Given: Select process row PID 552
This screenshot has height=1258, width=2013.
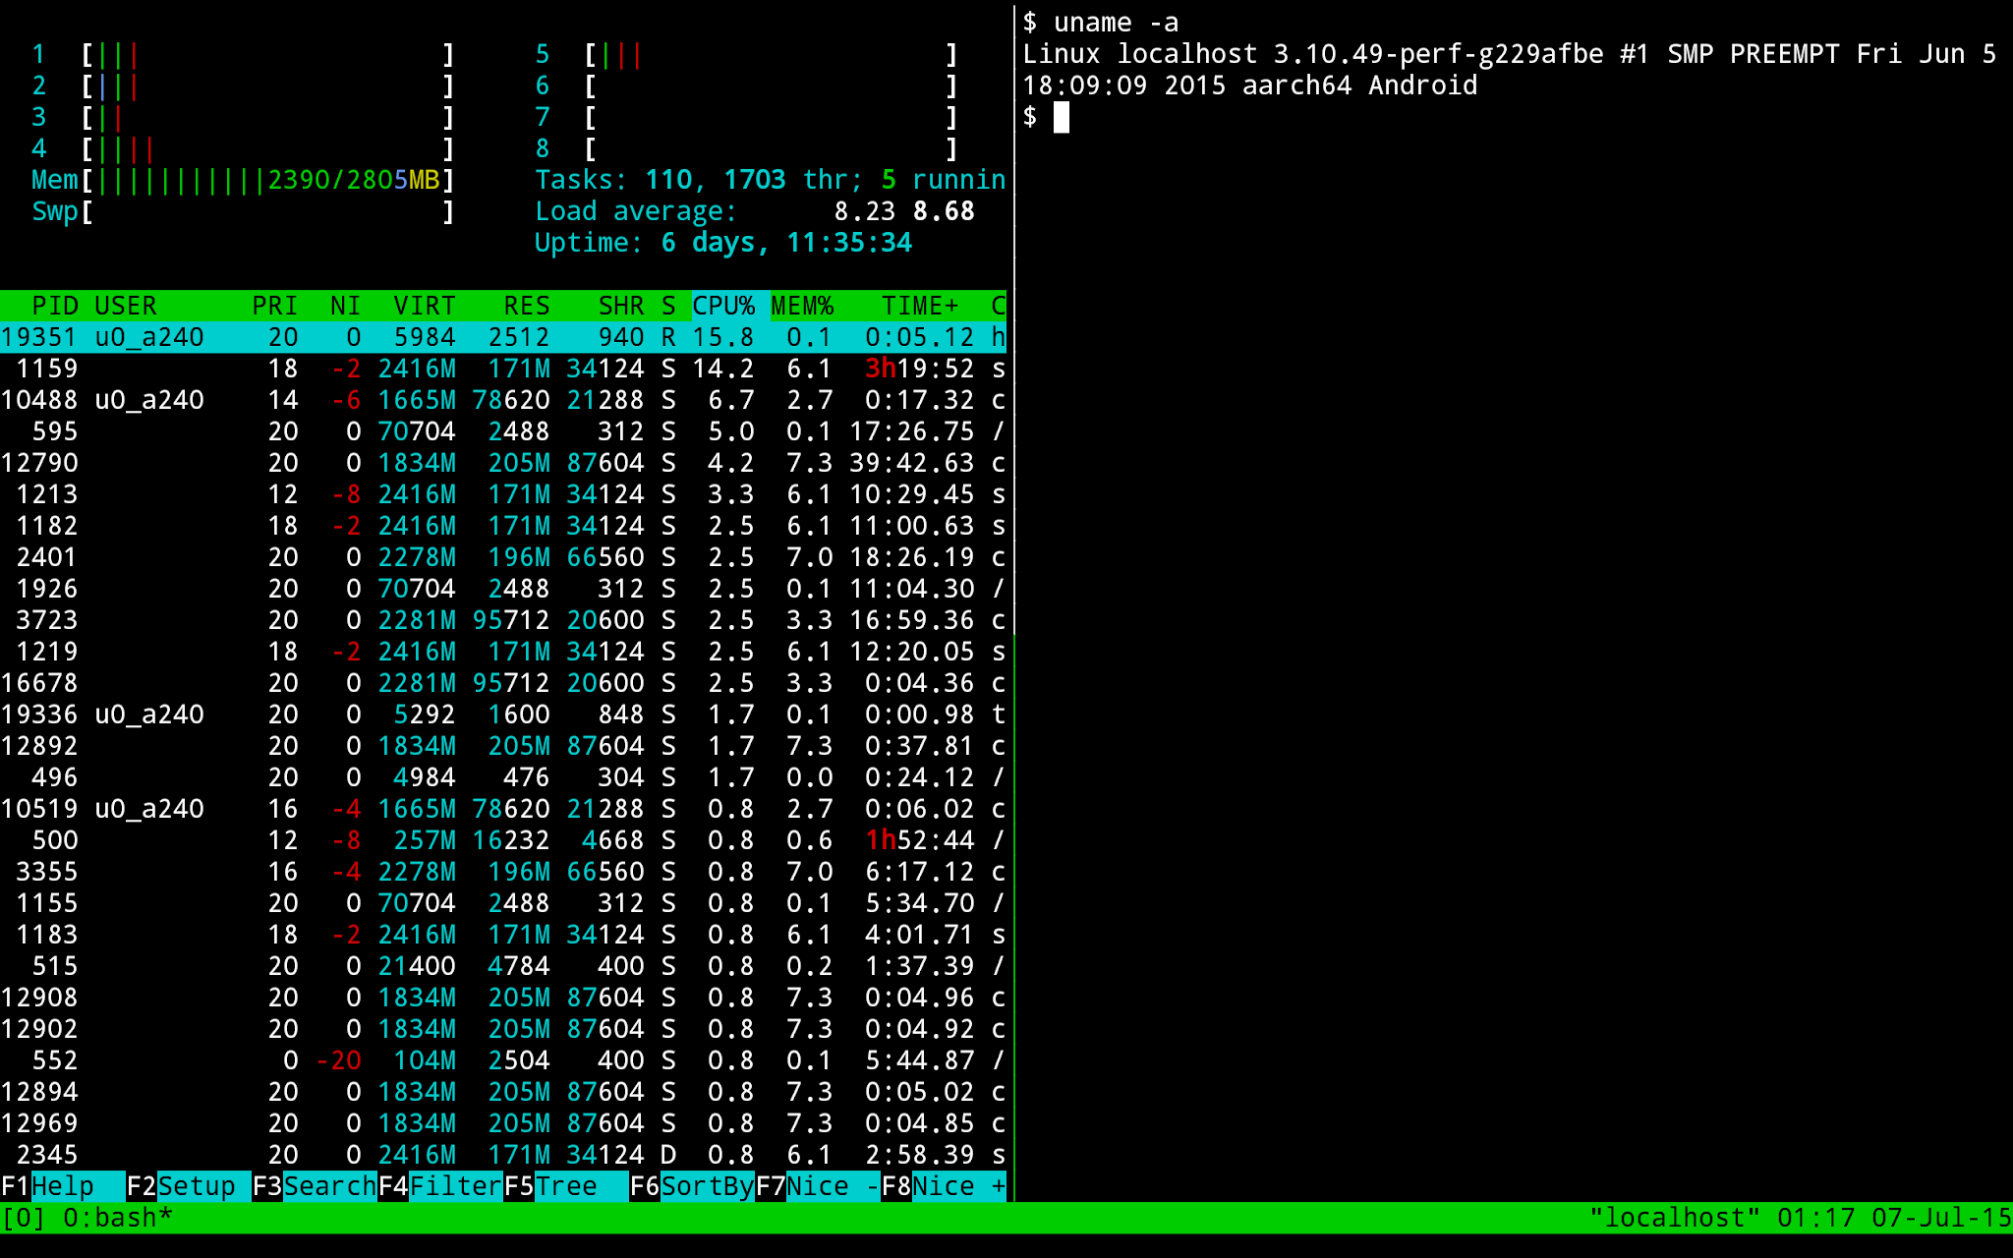Looking at the screenshot, I should point(503,1060).
